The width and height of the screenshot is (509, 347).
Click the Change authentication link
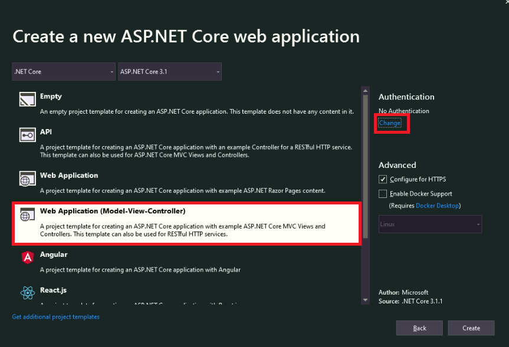pos(390,123)
